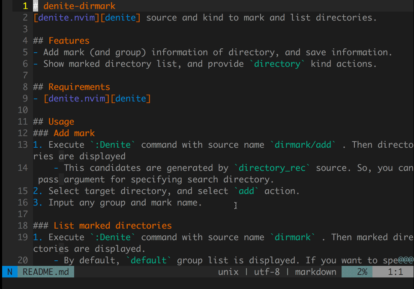Click the '## Usage' heading

[x=54, y=122]
